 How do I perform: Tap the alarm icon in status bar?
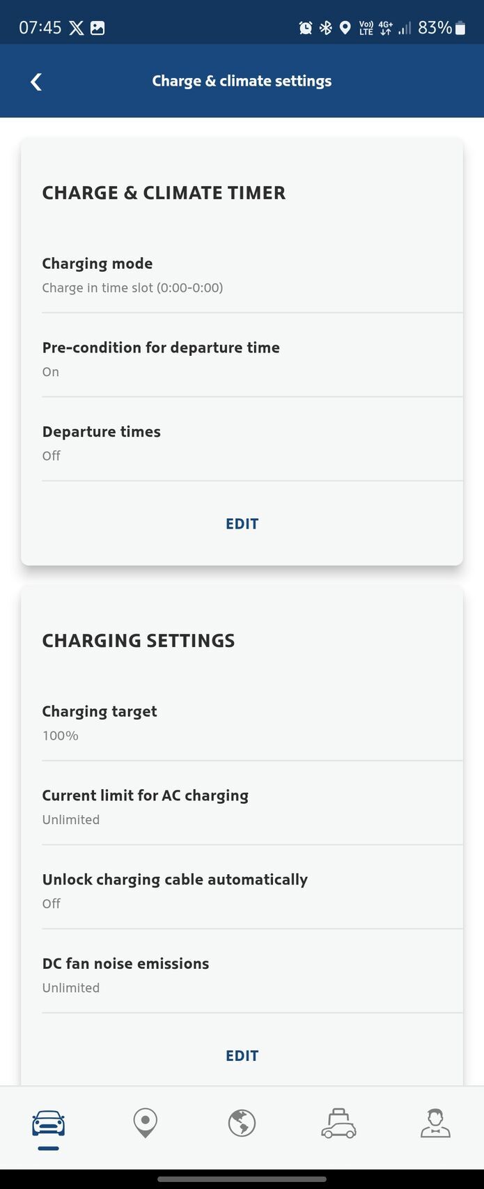pyautogui.click(x=305, y=28)
